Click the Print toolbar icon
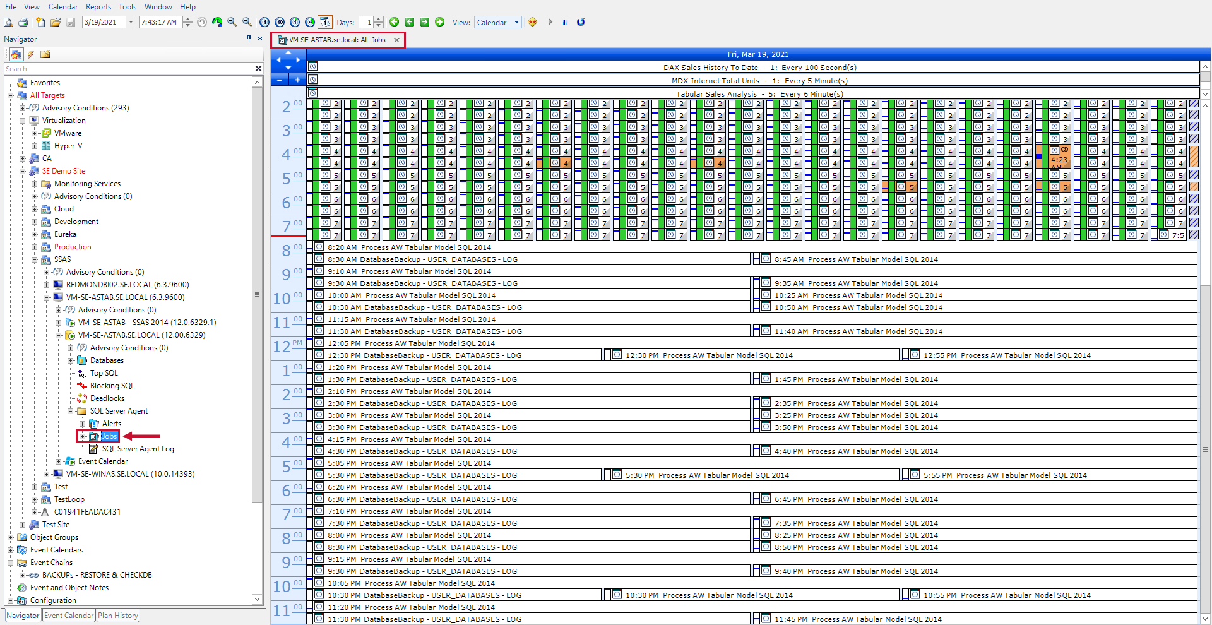Viewport: 1212px width, 625px height. point(23,22)
